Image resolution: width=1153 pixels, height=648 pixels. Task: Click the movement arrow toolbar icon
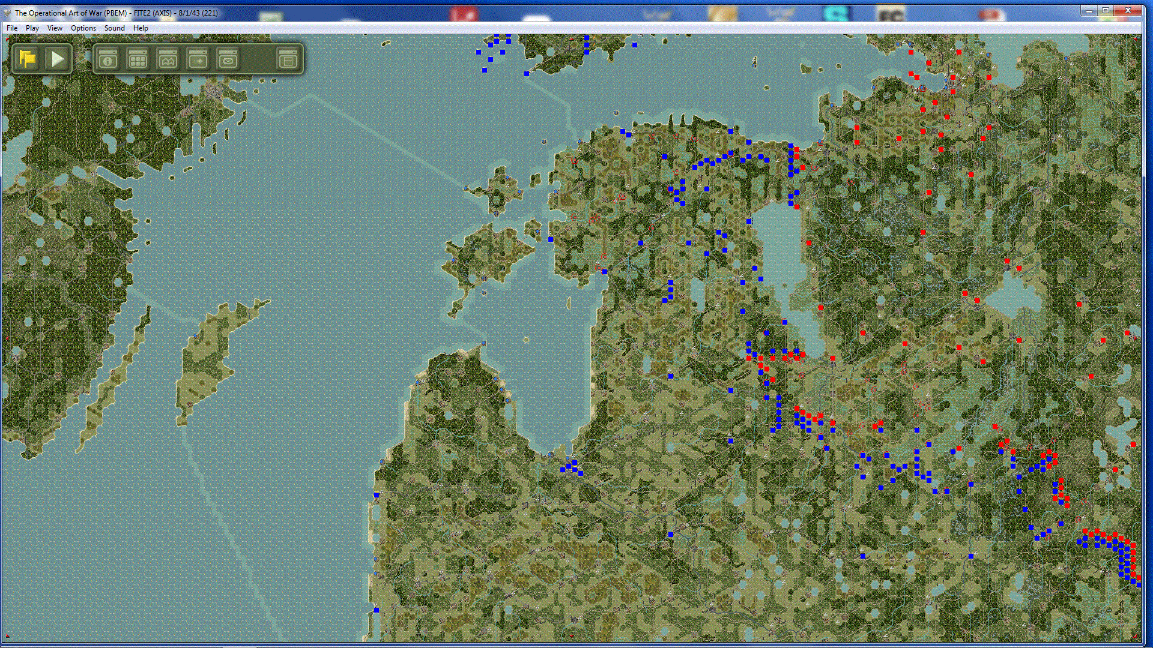[198, 59]
